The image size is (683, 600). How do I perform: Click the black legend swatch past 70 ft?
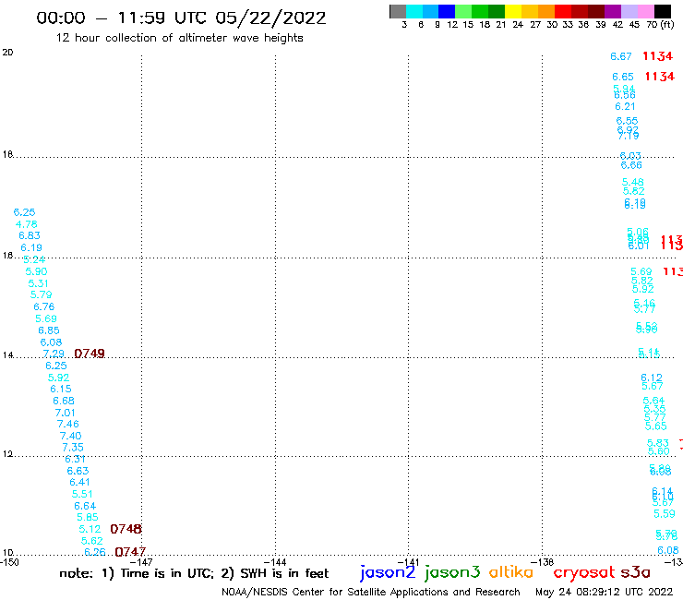pos(663,11)
